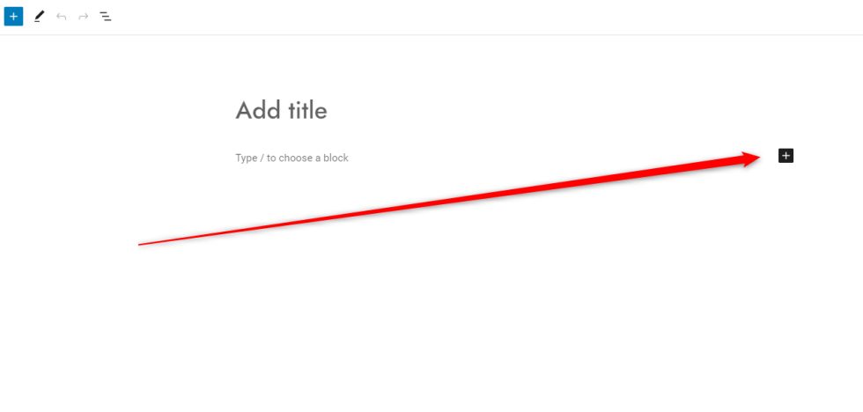
Task: Add a block using the inline plus square
Action: [x=786, y=156]
